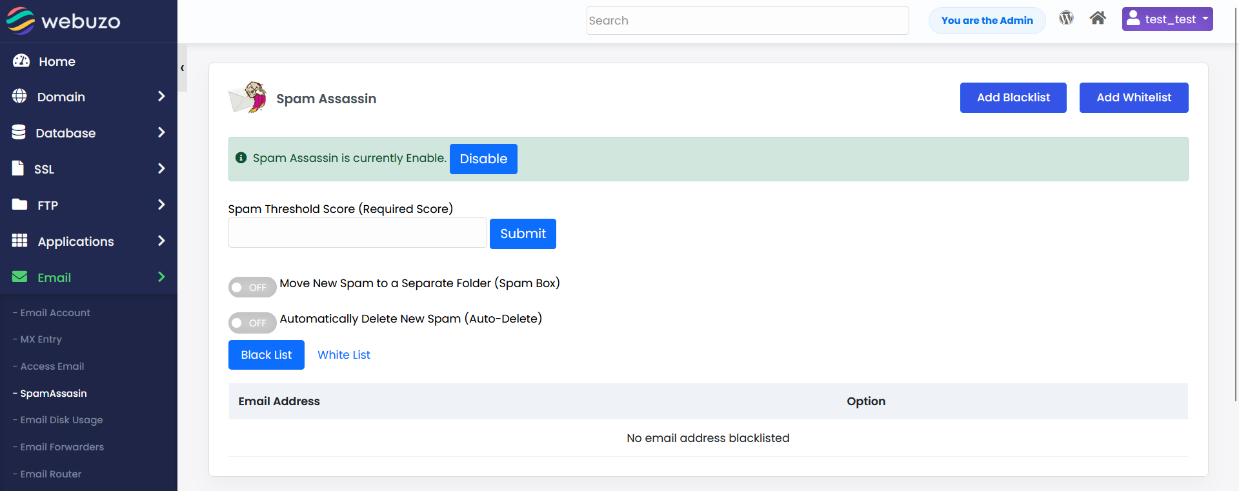The width and height of the screenshot is (1239, 491).
Task: Click the house icon in top bar
Action: pos(1098,18)
